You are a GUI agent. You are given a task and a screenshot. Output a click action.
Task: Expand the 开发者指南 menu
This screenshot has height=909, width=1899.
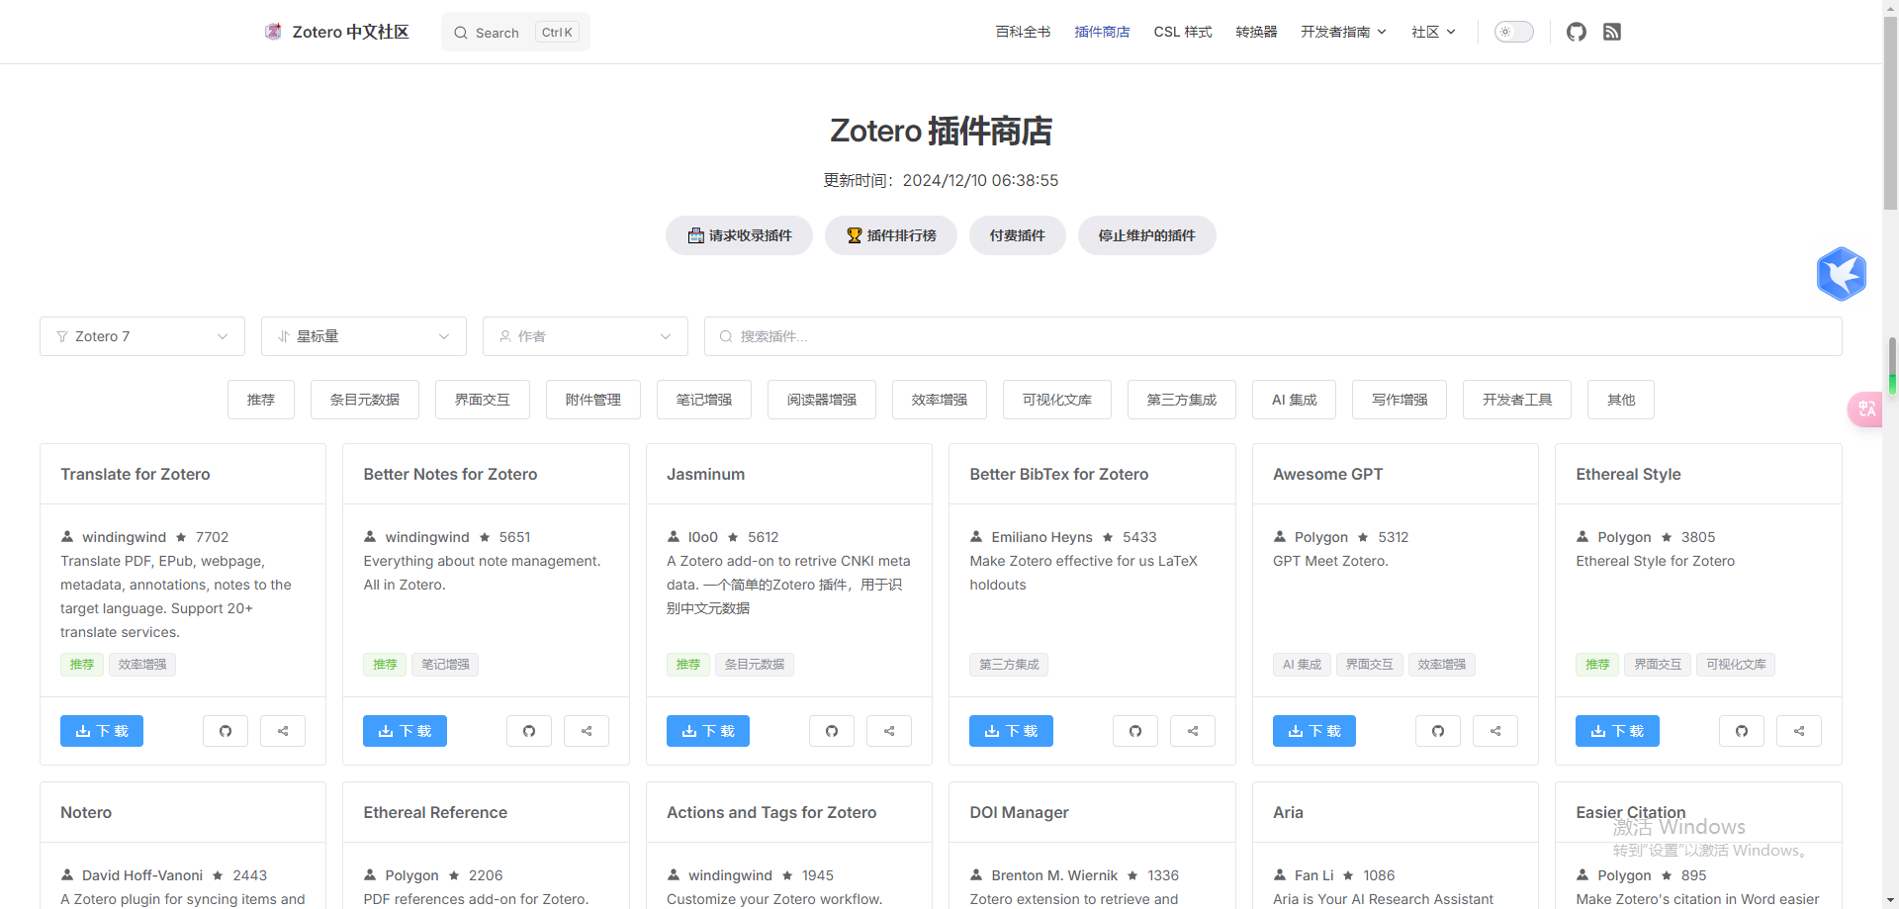1343,32
